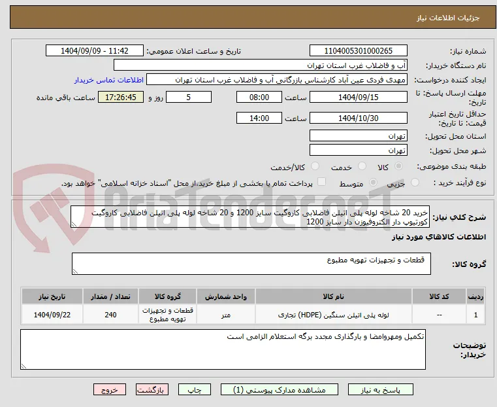Click the ردیف column header
497x407 pixels.
pyautogui.click(x=475, y=296)
